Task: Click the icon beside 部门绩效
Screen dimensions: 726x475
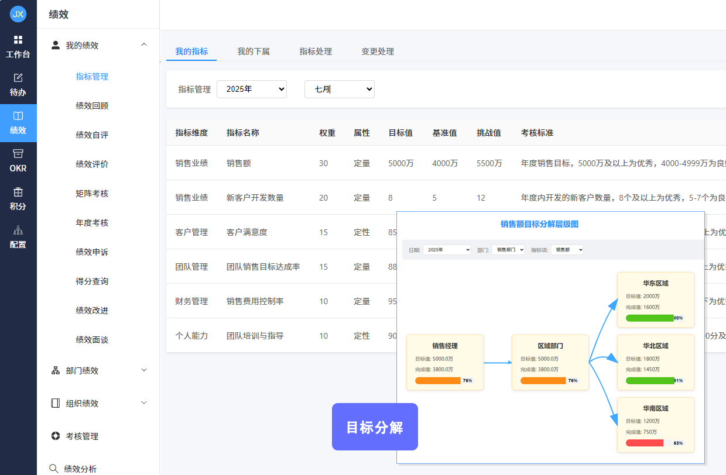Action: point(56,370)
